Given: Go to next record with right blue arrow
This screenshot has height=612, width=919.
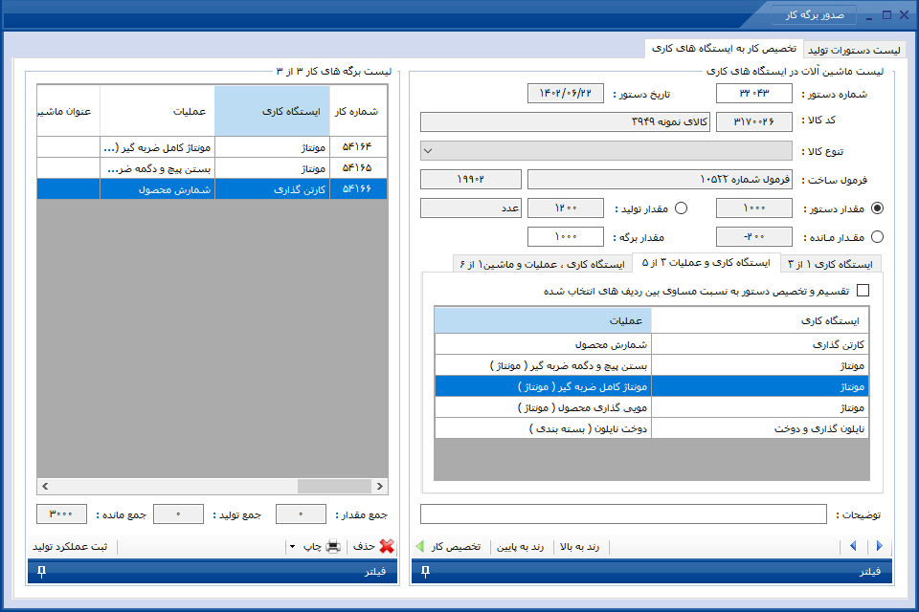Looking at the screenshot, I should click(x=879, y=546).
